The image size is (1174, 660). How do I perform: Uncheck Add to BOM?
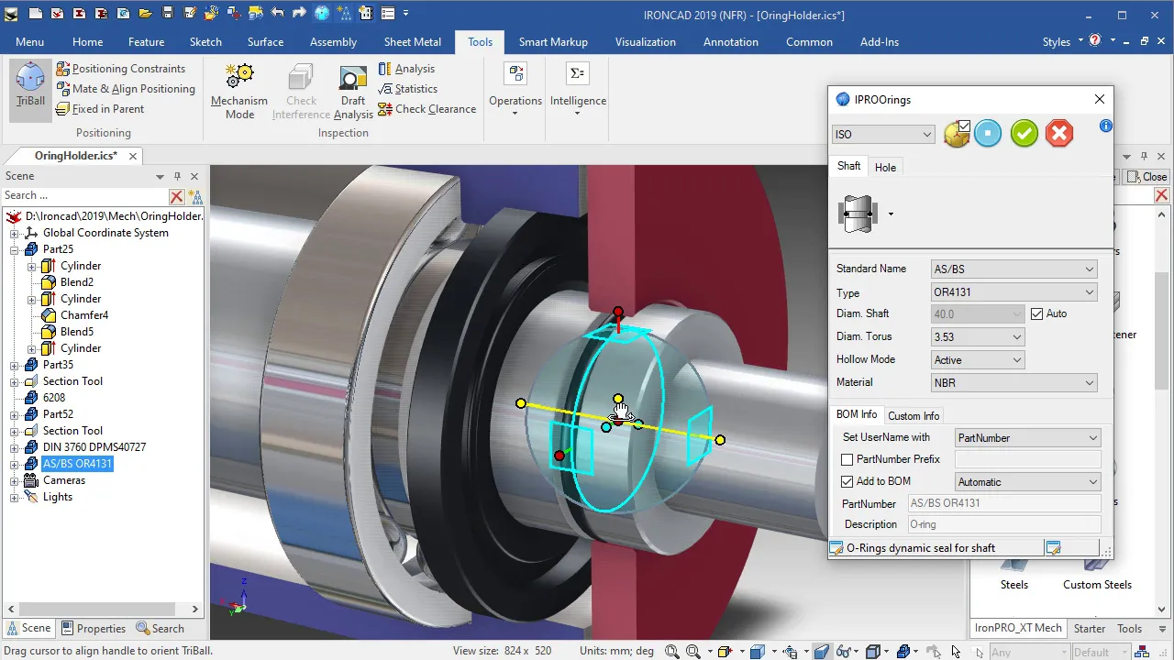(847, 481)
